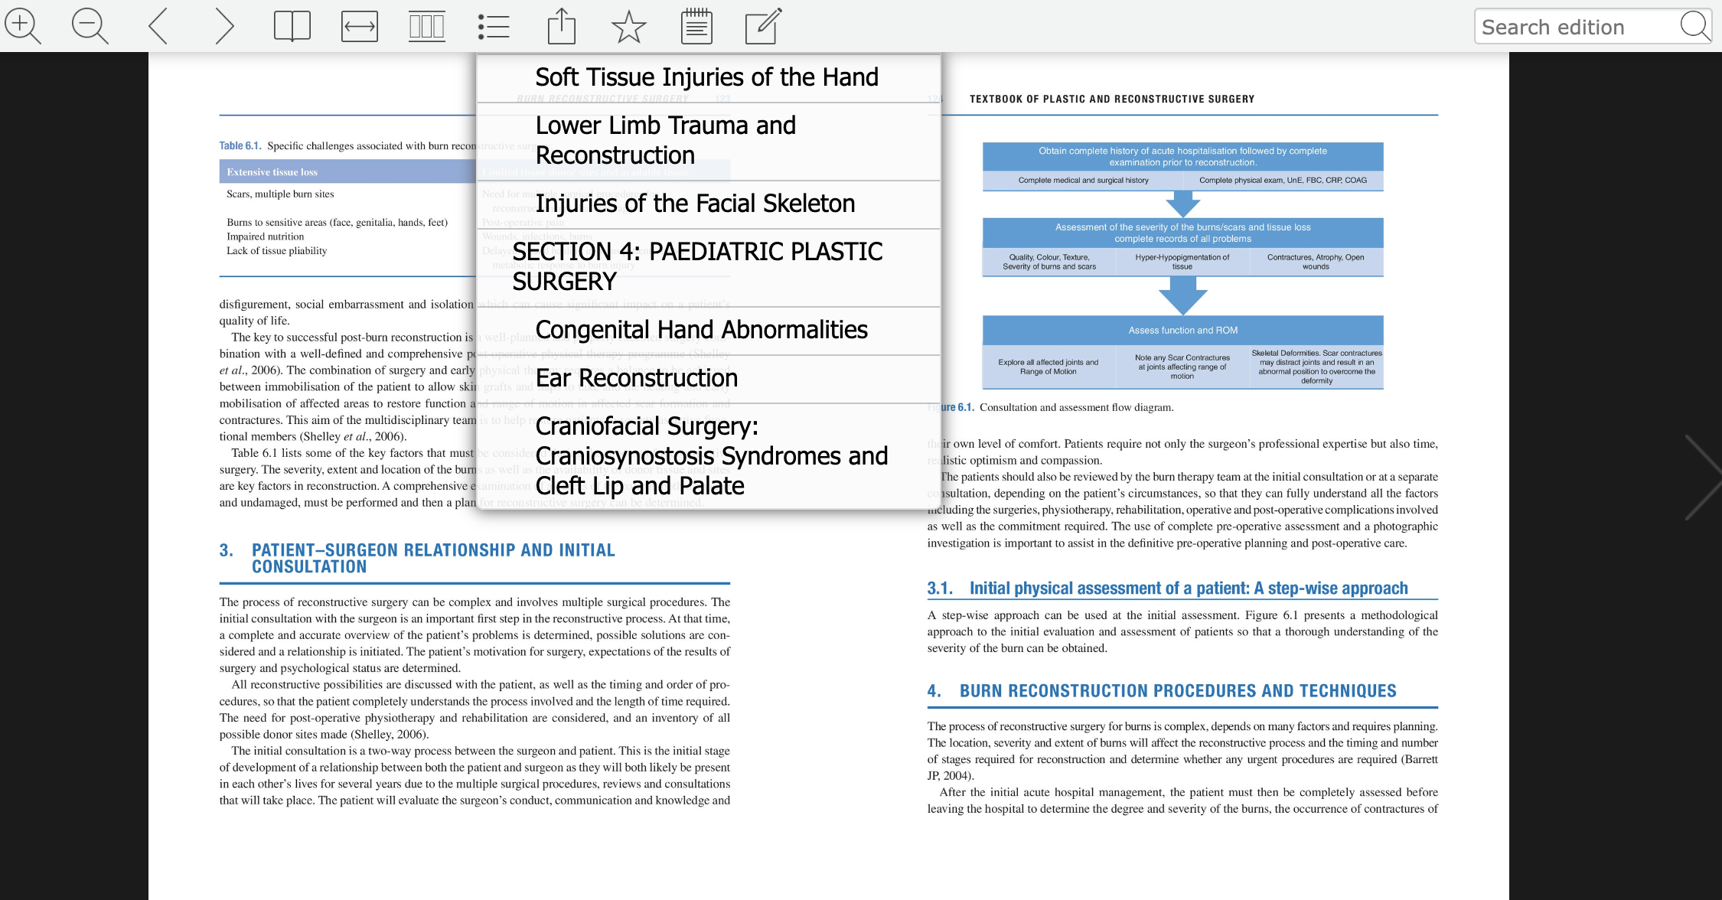The height and width of the screenshot is (900, 1722).
Task: Click 'Impaired nutrition' table row
Action: [x=265, y=236]
